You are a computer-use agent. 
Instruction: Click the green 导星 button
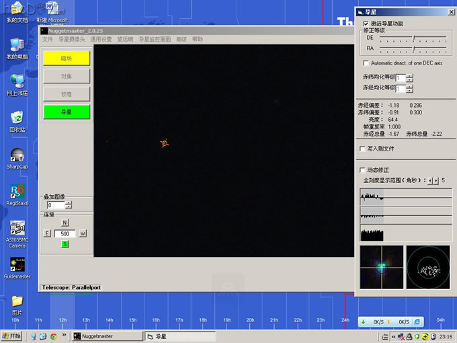pyautogui.click(x=67, y=112)
